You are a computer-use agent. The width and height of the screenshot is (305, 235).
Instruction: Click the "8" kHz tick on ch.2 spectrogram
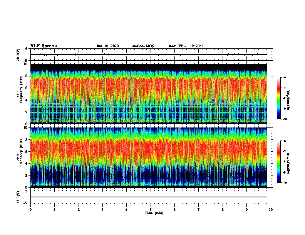coord(27,140)
